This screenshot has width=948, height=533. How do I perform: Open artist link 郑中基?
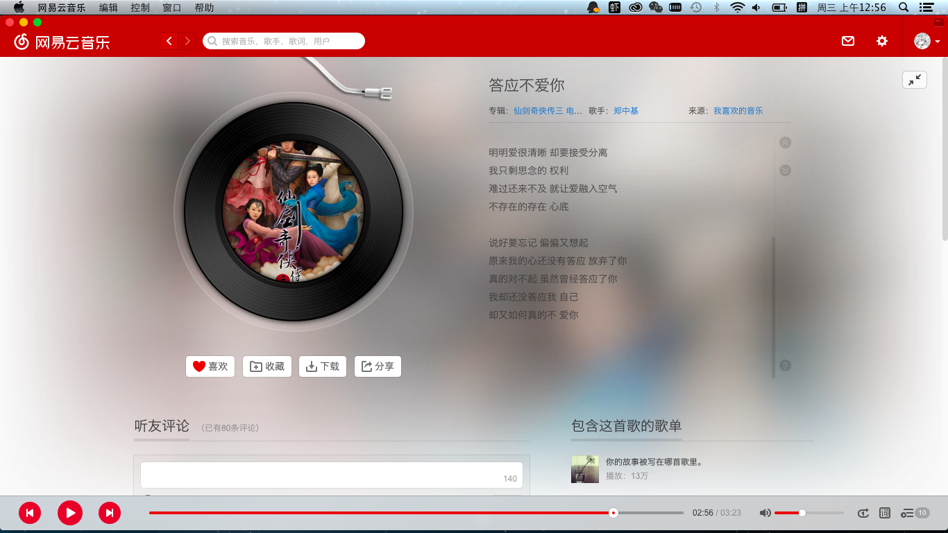[x=626, y=110]
